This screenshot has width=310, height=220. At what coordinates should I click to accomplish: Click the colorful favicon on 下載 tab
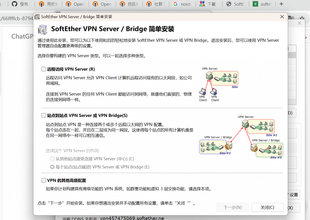(x=202, y=4)
